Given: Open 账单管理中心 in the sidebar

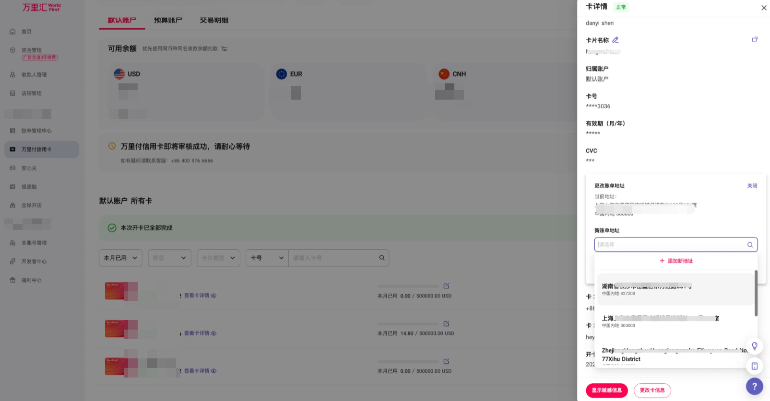Looking at the screenshot, I should tap(36, 131).
